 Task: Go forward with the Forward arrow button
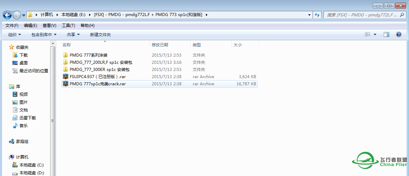pos(17,15)
